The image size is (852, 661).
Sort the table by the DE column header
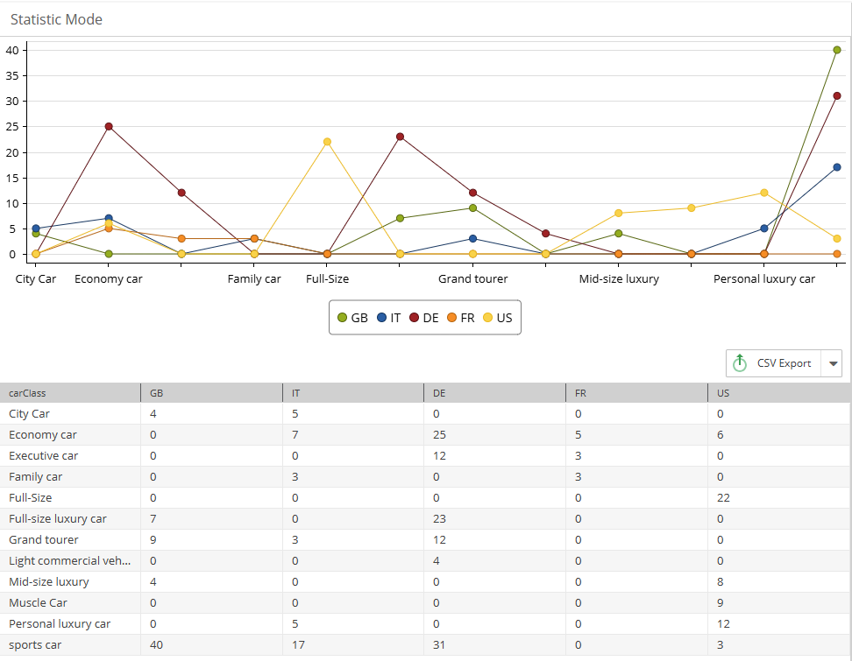click(x=438, y=392)
